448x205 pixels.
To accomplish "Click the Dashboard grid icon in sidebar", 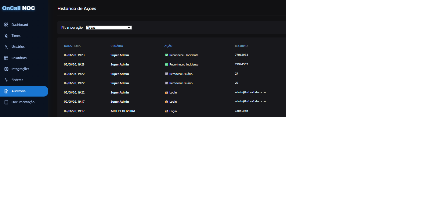I will (x=6, y=25).
